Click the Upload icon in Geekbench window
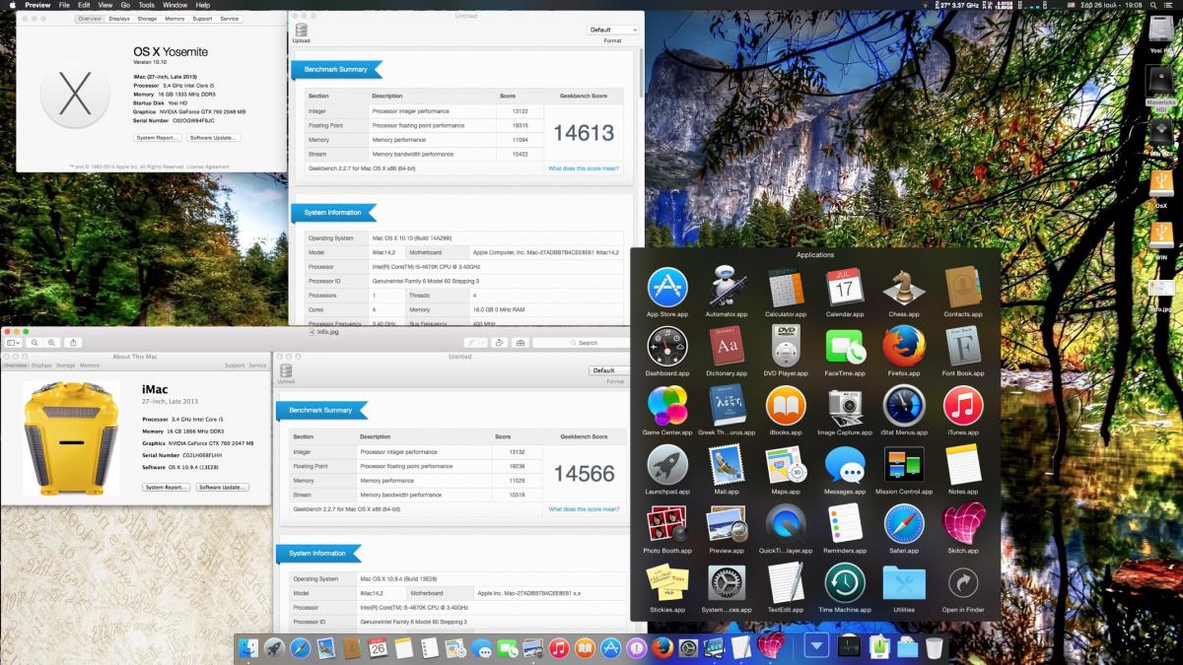This screenshot has height=665, width=1183. click(x=301, y=33)
